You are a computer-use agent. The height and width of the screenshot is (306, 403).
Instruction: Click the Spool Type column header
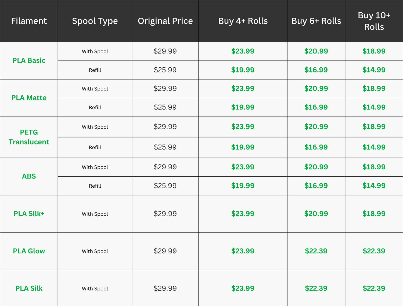tap(95, 21)
